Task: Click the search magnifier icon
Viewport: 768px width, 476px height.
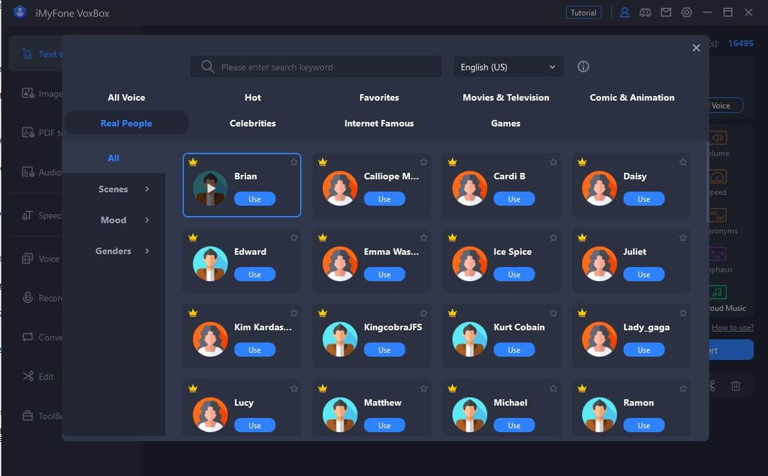Action: coord(208,66)
